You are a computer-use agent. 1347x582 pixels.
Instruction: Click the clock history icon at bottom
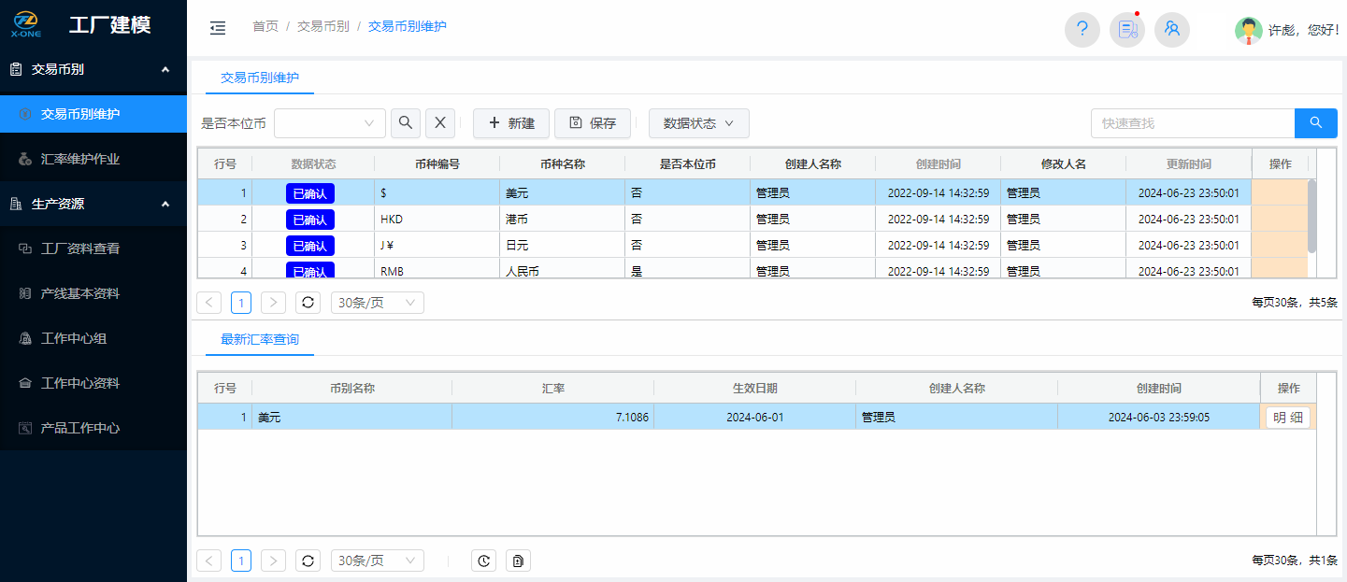[x=483, y=561]
